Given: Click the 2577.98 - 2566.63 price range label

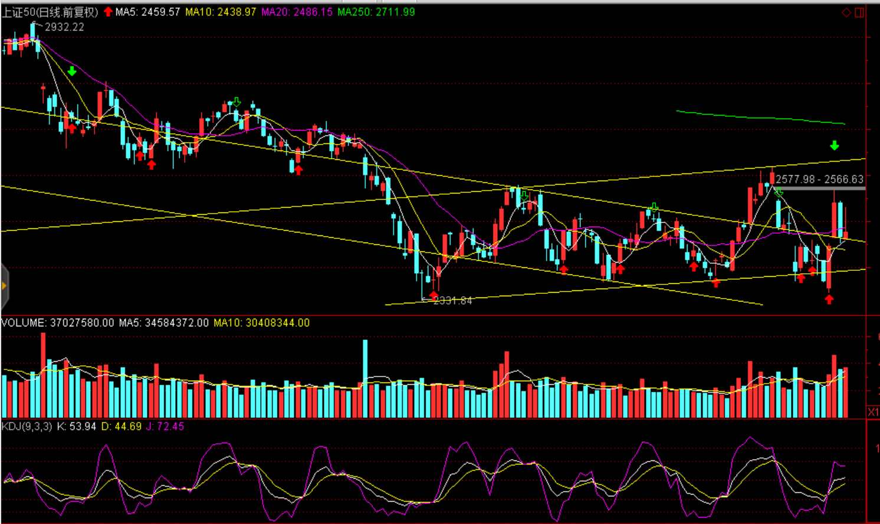Looking at the screenshot, I should pos(819,179).
